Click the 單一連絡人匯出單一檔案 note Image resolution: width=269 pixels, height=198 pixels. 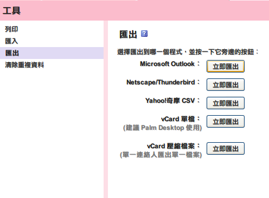pyautogui.click(x=161, y=155)
